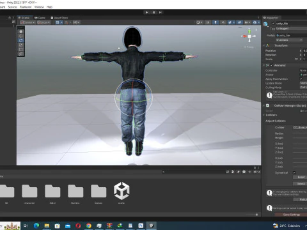Select the Inspector tab
This screenshot has height=230, width=307.
click(x=271, y=18)
